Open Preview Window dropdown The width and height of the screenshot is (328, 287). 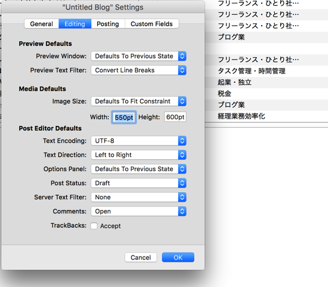[139, 56]
